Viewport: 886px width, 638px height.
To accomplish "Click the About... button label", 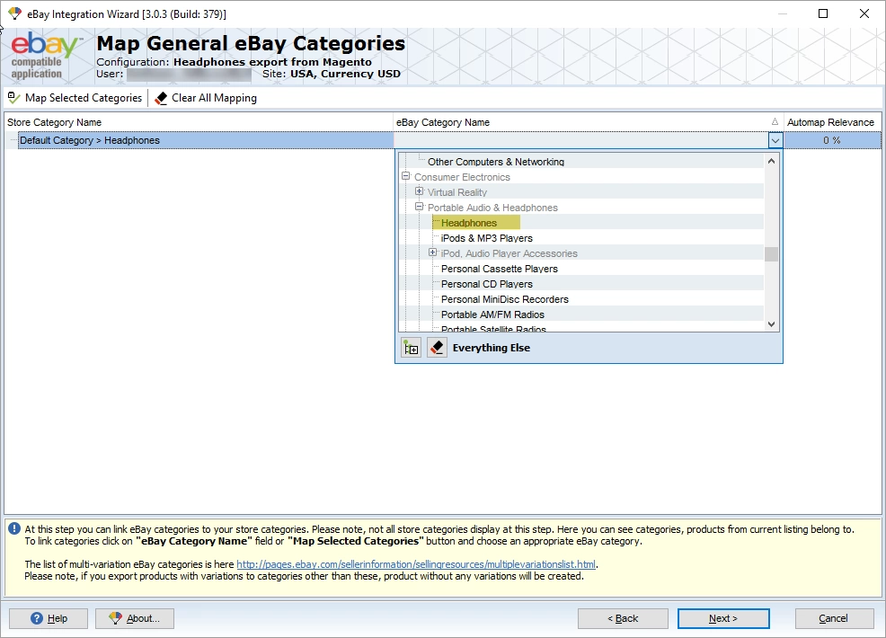I will pos(143,618).
